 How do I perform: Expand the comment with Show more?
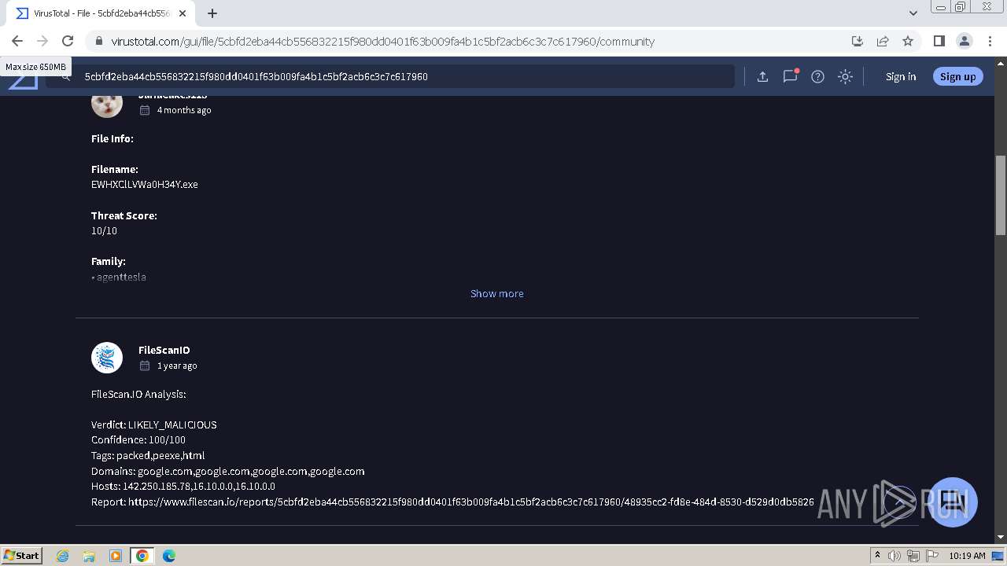point(496,293)
